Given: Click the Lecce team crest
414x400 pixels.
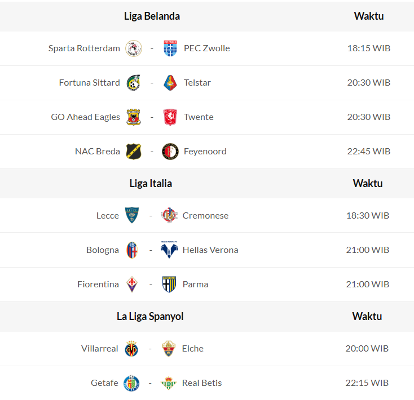Looking at the screenshot, I should tap(132, 216).
